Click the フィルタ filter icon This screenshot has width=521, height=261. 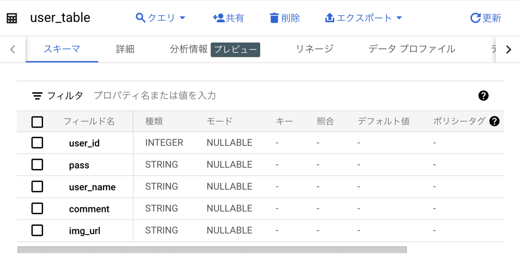(37, 96)
